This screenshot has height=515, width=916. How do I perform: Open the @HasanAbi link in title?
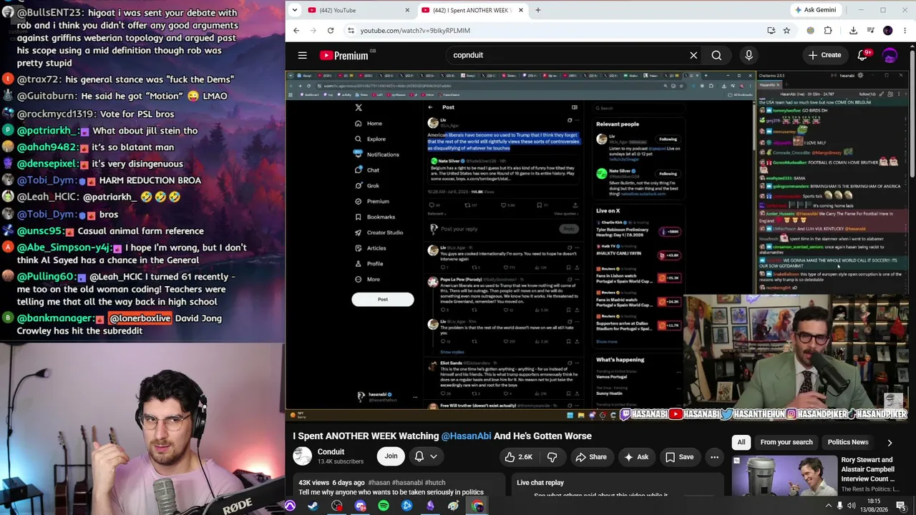click(466, 436)
